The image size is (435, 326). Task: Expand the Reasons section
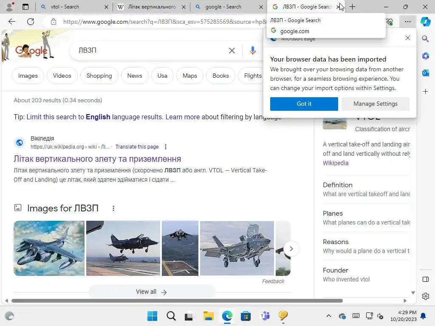click(x=366, y=246)
